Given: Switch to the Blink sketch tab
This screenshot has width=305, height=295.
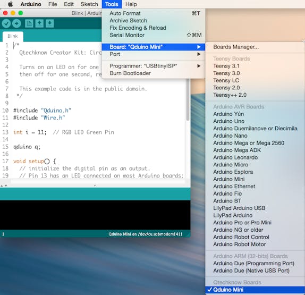Looking at the screenshot, I should click(x=13, y=36).
